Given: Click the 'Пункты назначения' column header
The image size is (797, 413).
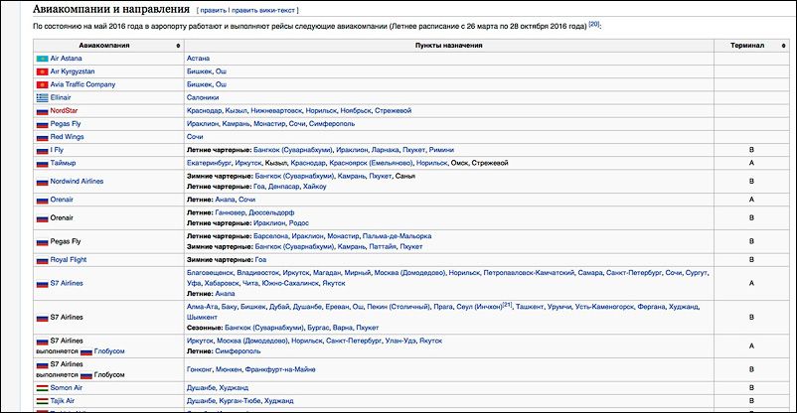Looking at the screenshot, I should pyautogui.click(x=449, y=46).
